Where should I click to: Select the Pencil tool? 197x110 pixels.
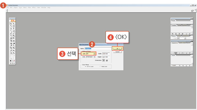[14, 33]
